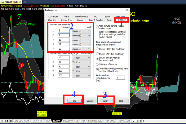
Task: Select time of LAST tick inside bar
Action: [x=97, y=54]
